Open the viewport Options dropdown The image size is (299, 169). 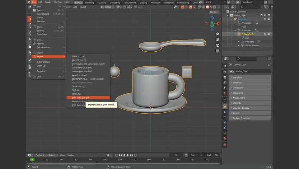click(215, 12)
